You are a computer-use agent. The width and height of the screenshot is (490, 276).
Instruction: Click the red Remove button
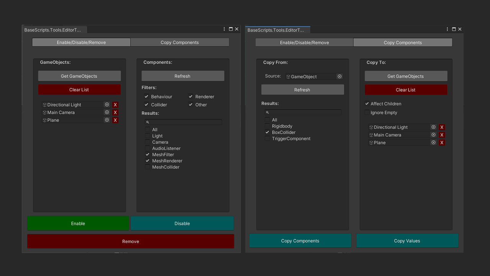coord(131,242)
